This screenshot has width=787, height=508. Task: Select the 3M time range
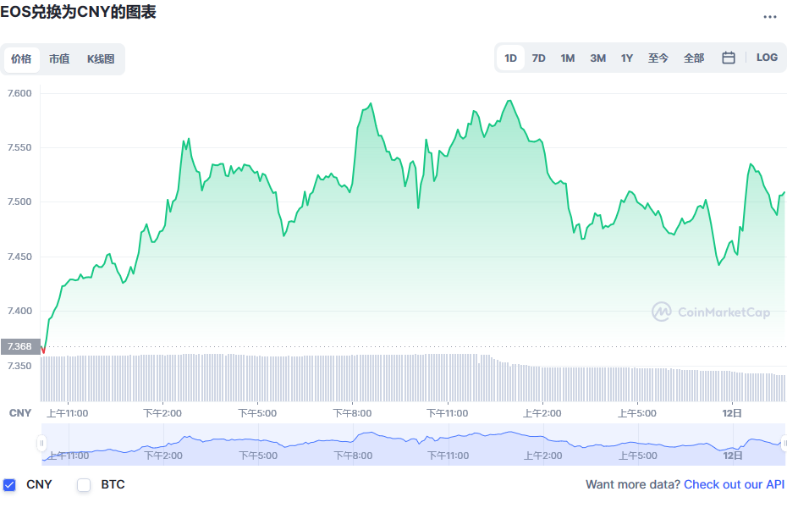click(597, 58)
